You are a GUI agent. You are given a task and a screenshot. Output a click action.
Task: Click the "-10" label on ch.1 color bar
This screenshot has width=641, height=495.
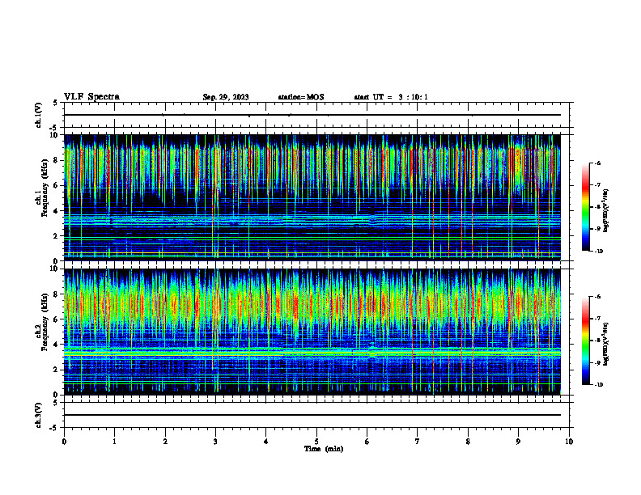pos(599,252)
